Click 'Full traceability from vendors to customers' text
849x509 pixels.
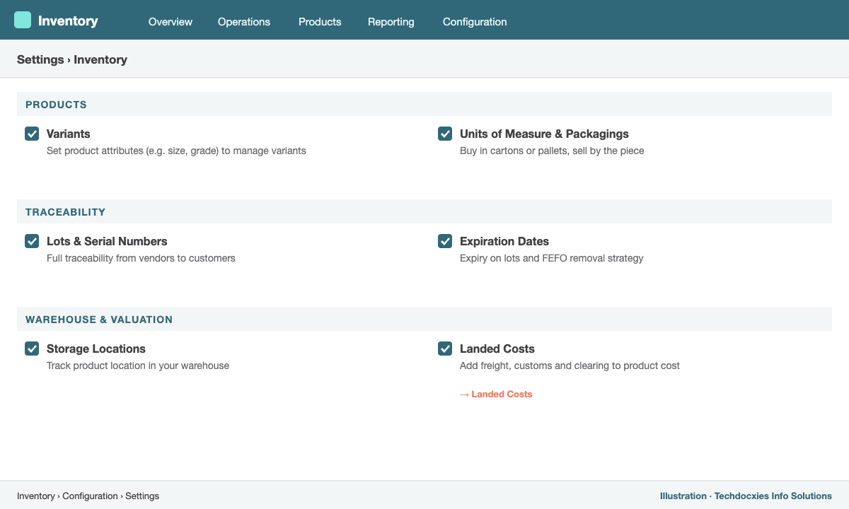pos(141,258)
